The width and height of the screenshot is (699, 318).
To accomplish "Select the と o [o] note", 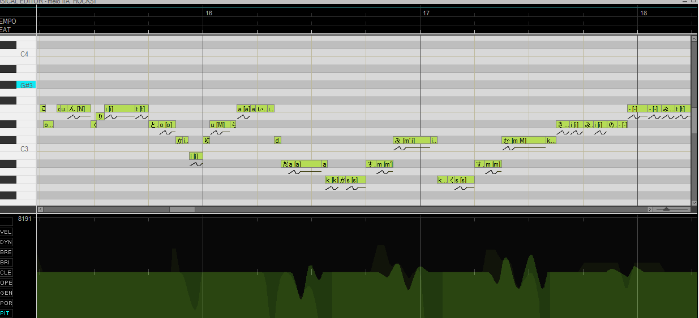I will pyautogui.click(x=162, y=124).
